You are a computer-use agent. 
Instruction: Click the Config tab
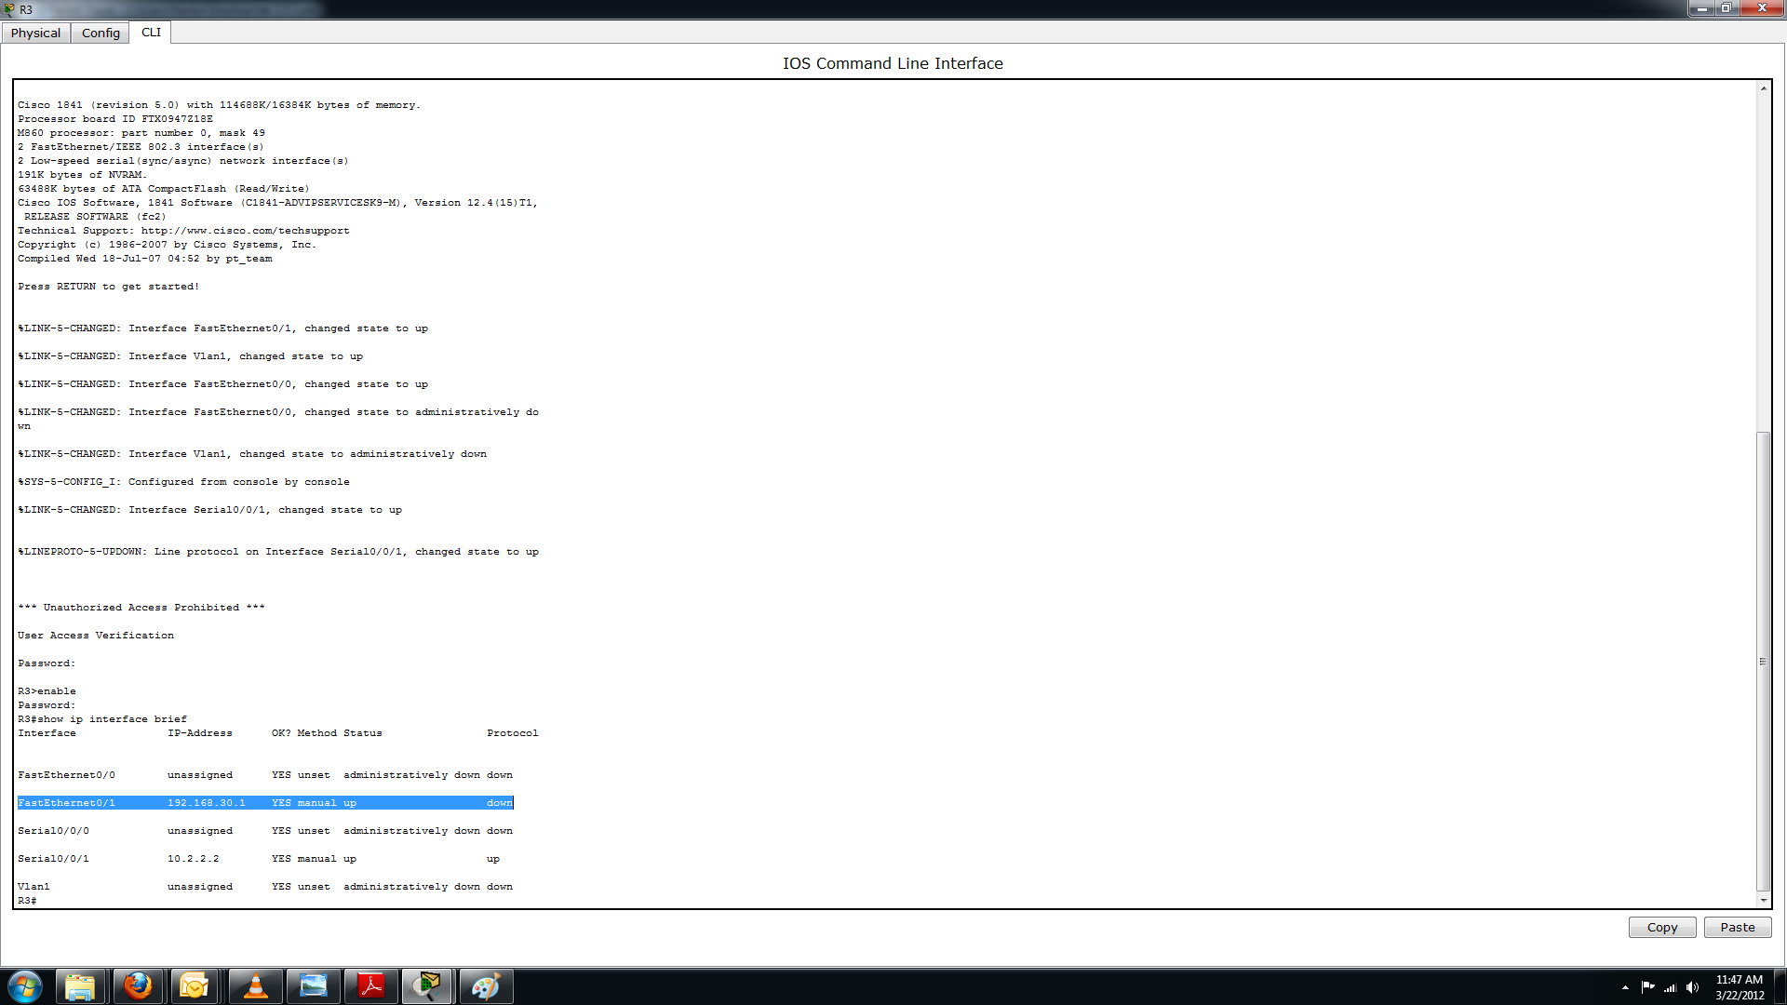coord(101,32)
